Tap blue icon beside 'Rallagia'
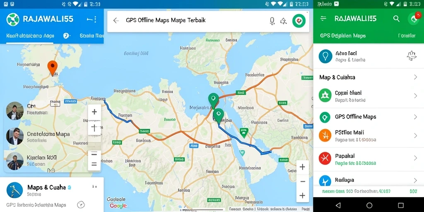 point(325,181)
